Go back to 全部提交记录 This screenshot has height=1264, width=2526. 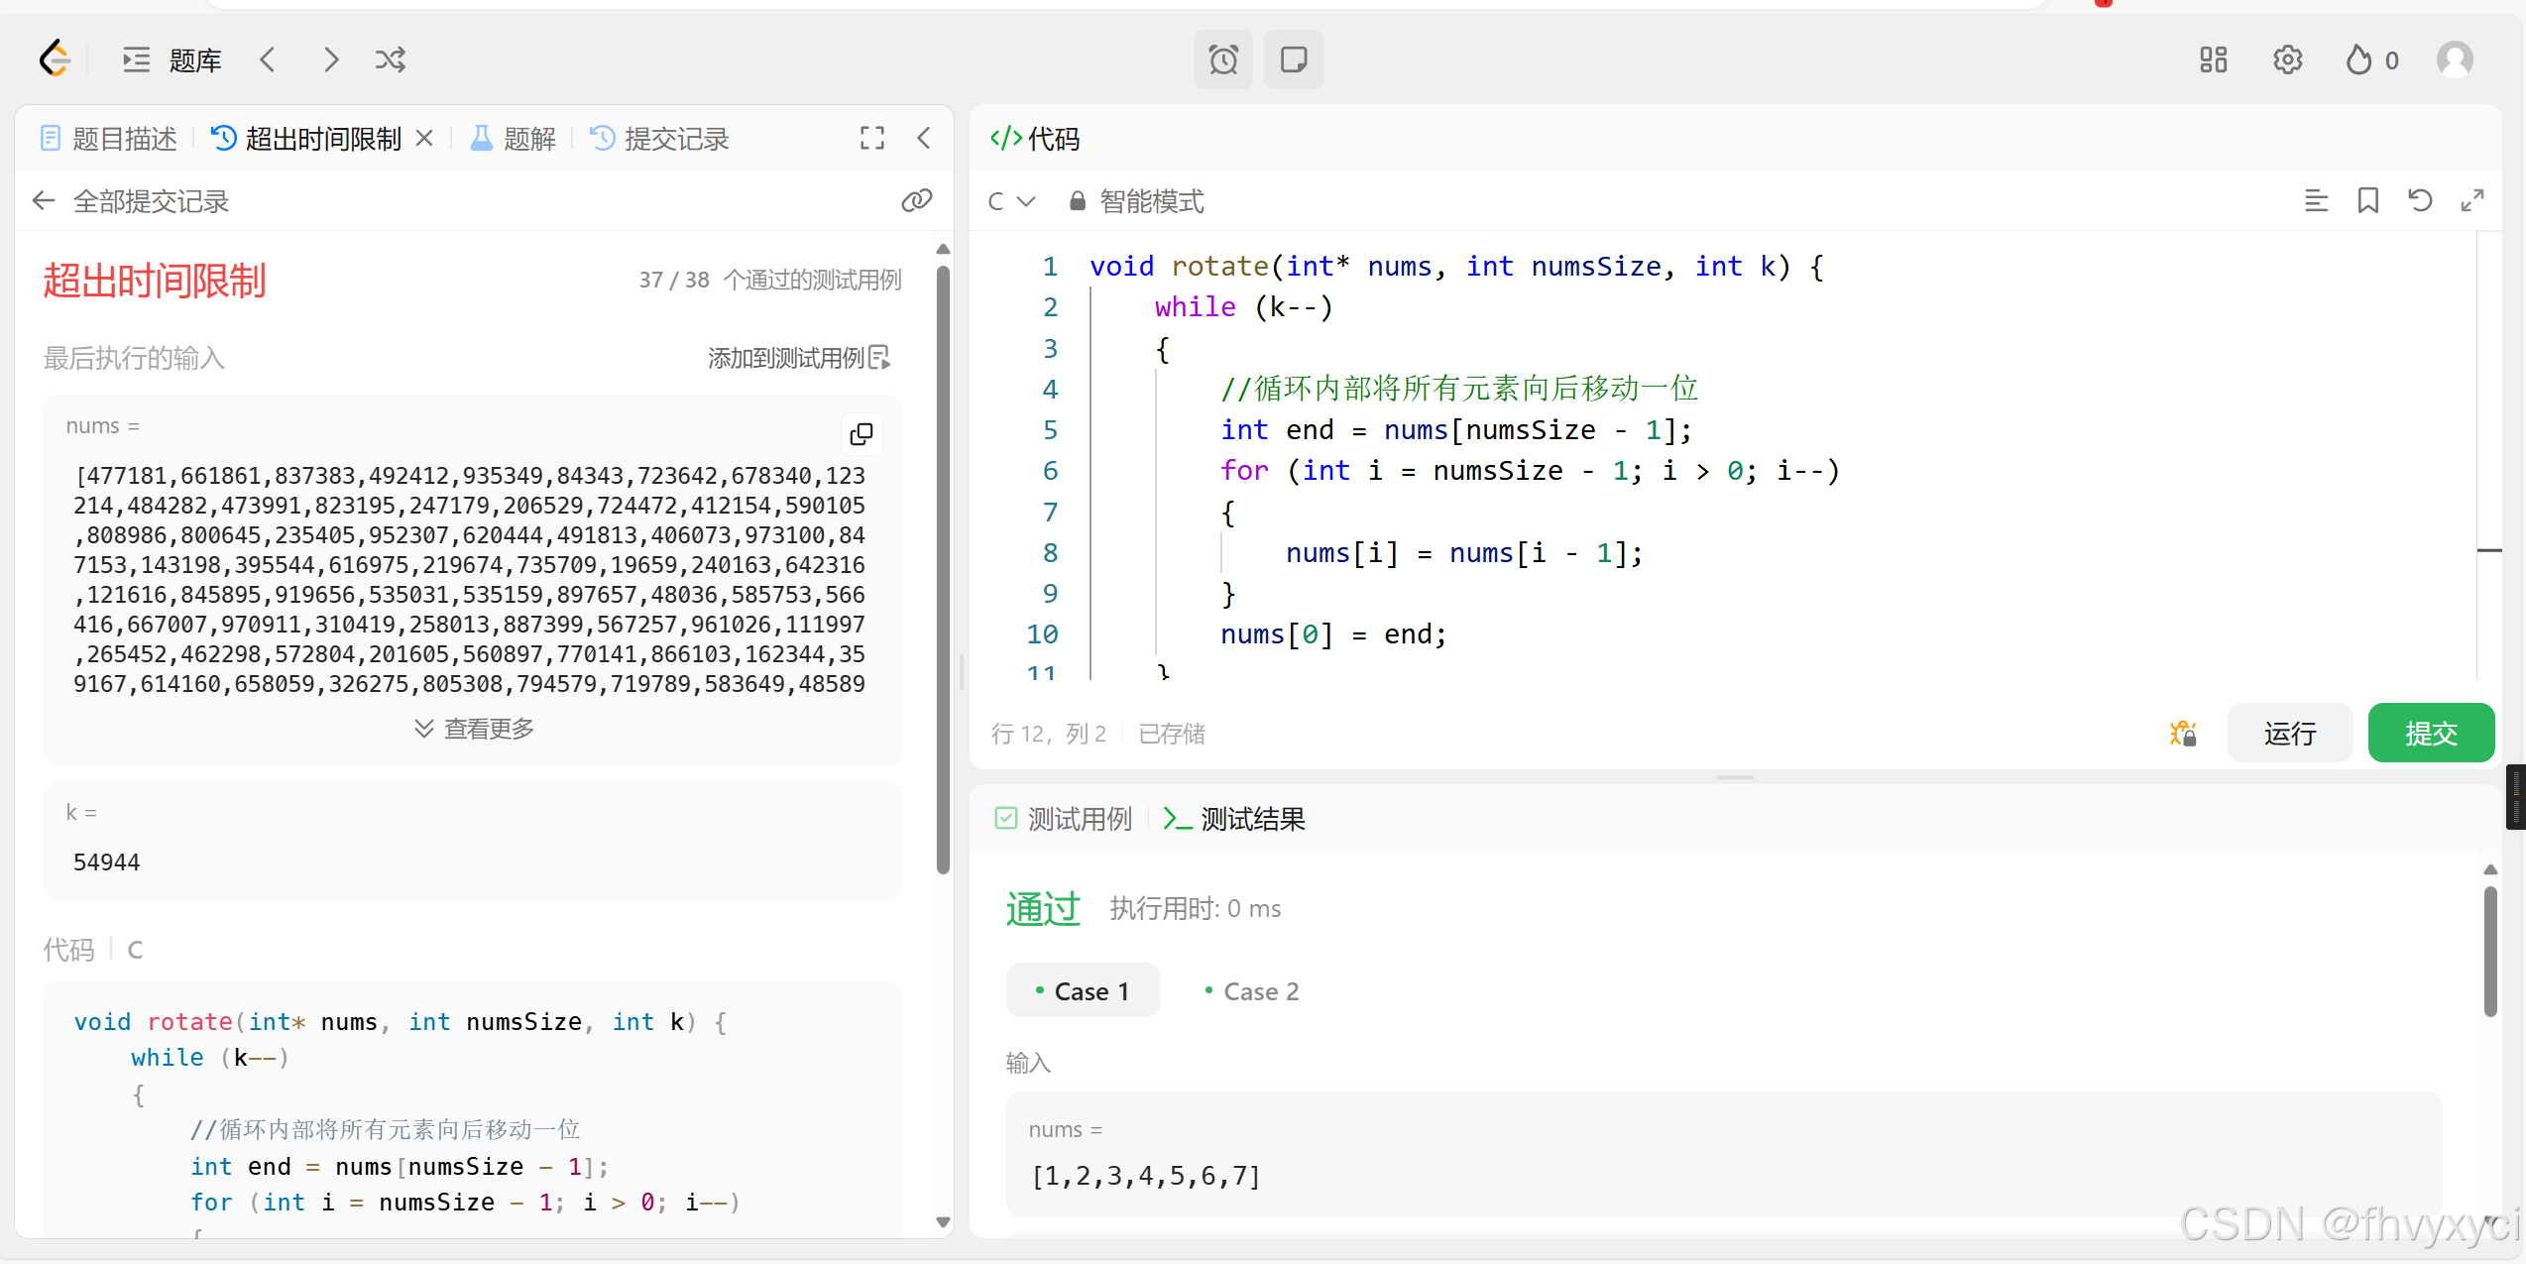click(x=131, y=202)
